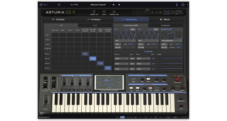This screenshot has height=121, width=227.
Task: Toggle the Arpeggiator Sync switch
Action: click(x=150, y=88)
